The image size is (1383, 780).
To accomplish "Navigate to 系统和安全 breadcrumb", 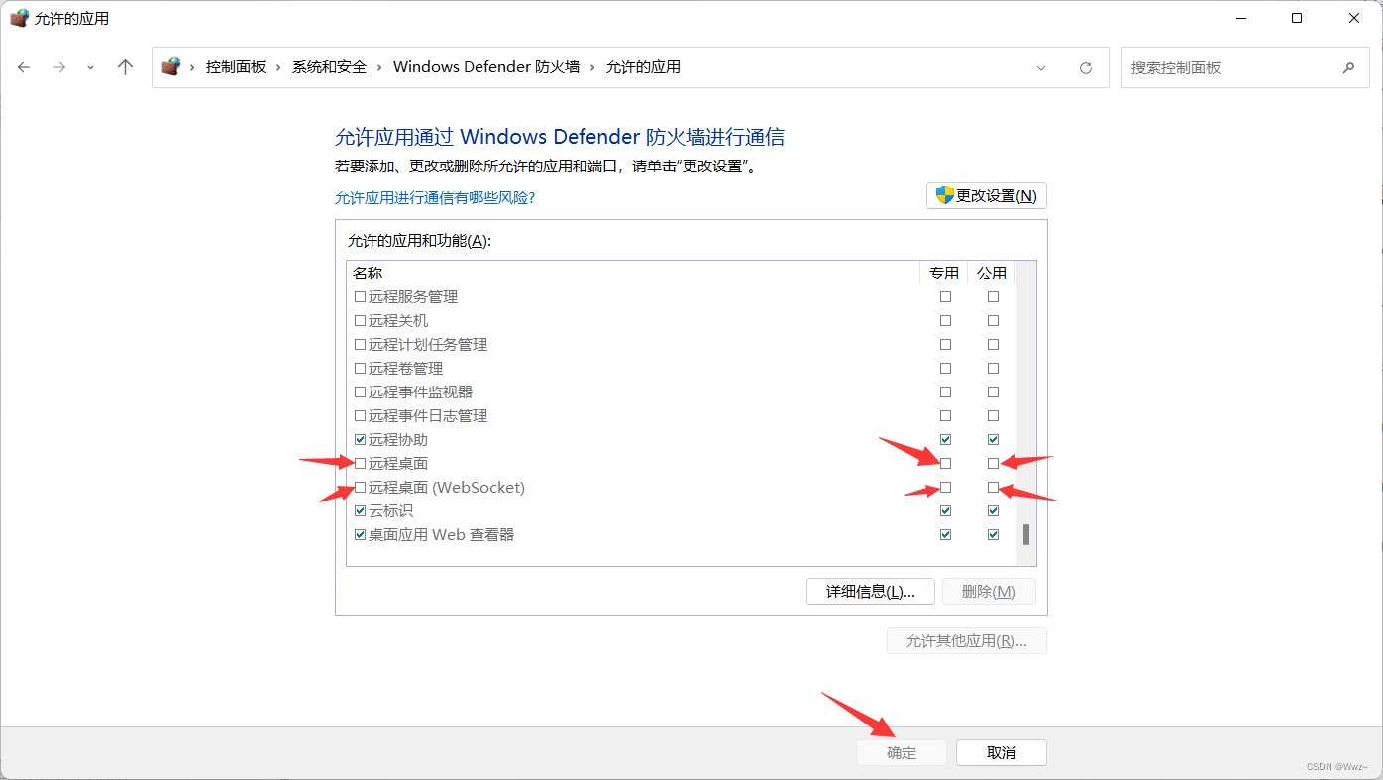I will 329,67.
